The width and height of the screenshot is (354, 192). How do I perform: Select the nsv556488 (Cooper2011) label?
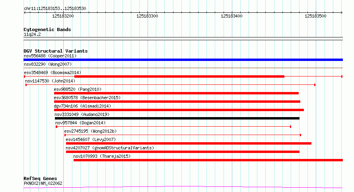pos(50,56)
